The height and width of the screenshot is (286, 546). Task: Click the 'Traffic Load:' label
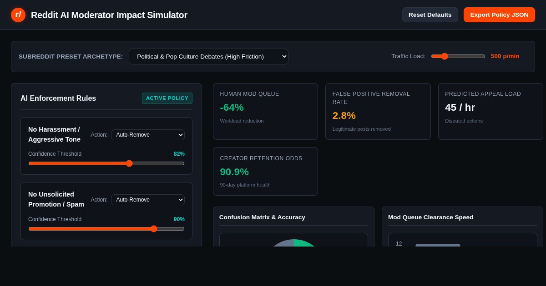[408, 56]
